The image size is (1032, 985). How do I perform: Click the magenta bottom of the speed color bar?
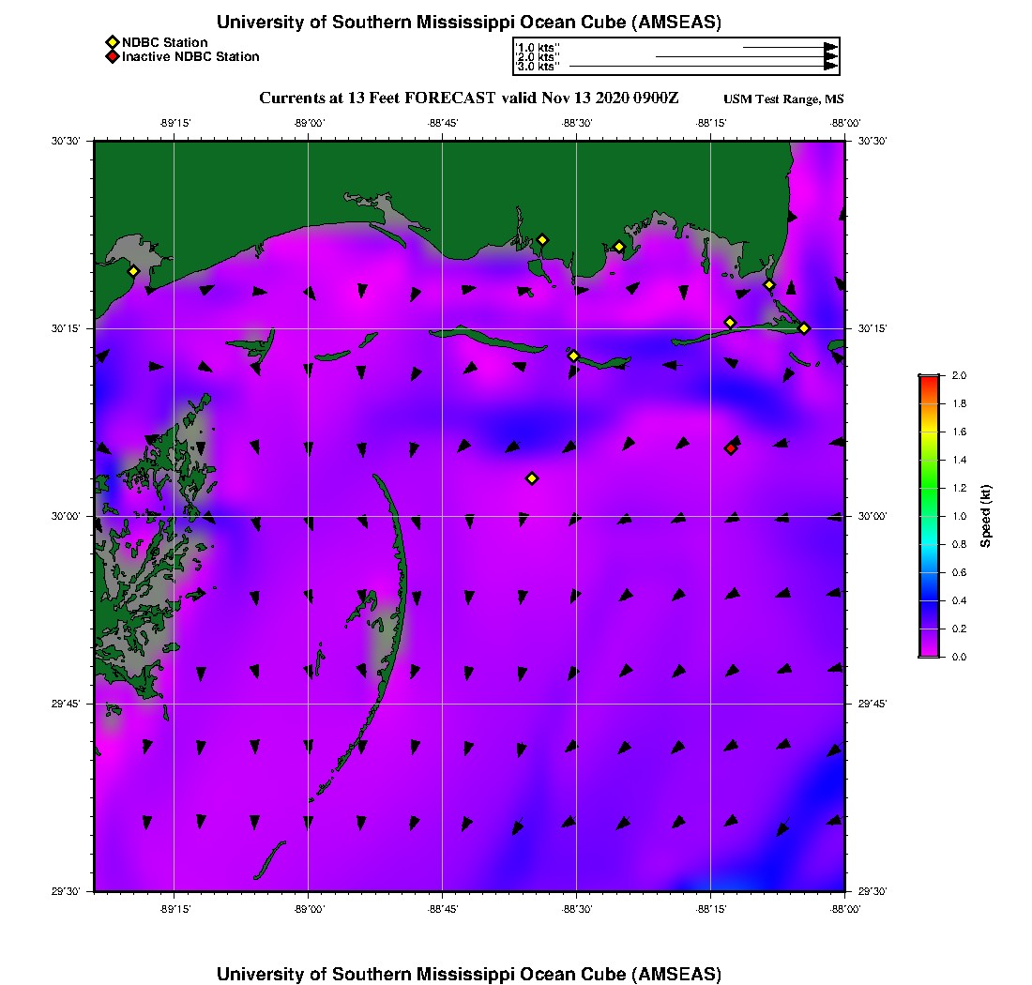point(928,653)
